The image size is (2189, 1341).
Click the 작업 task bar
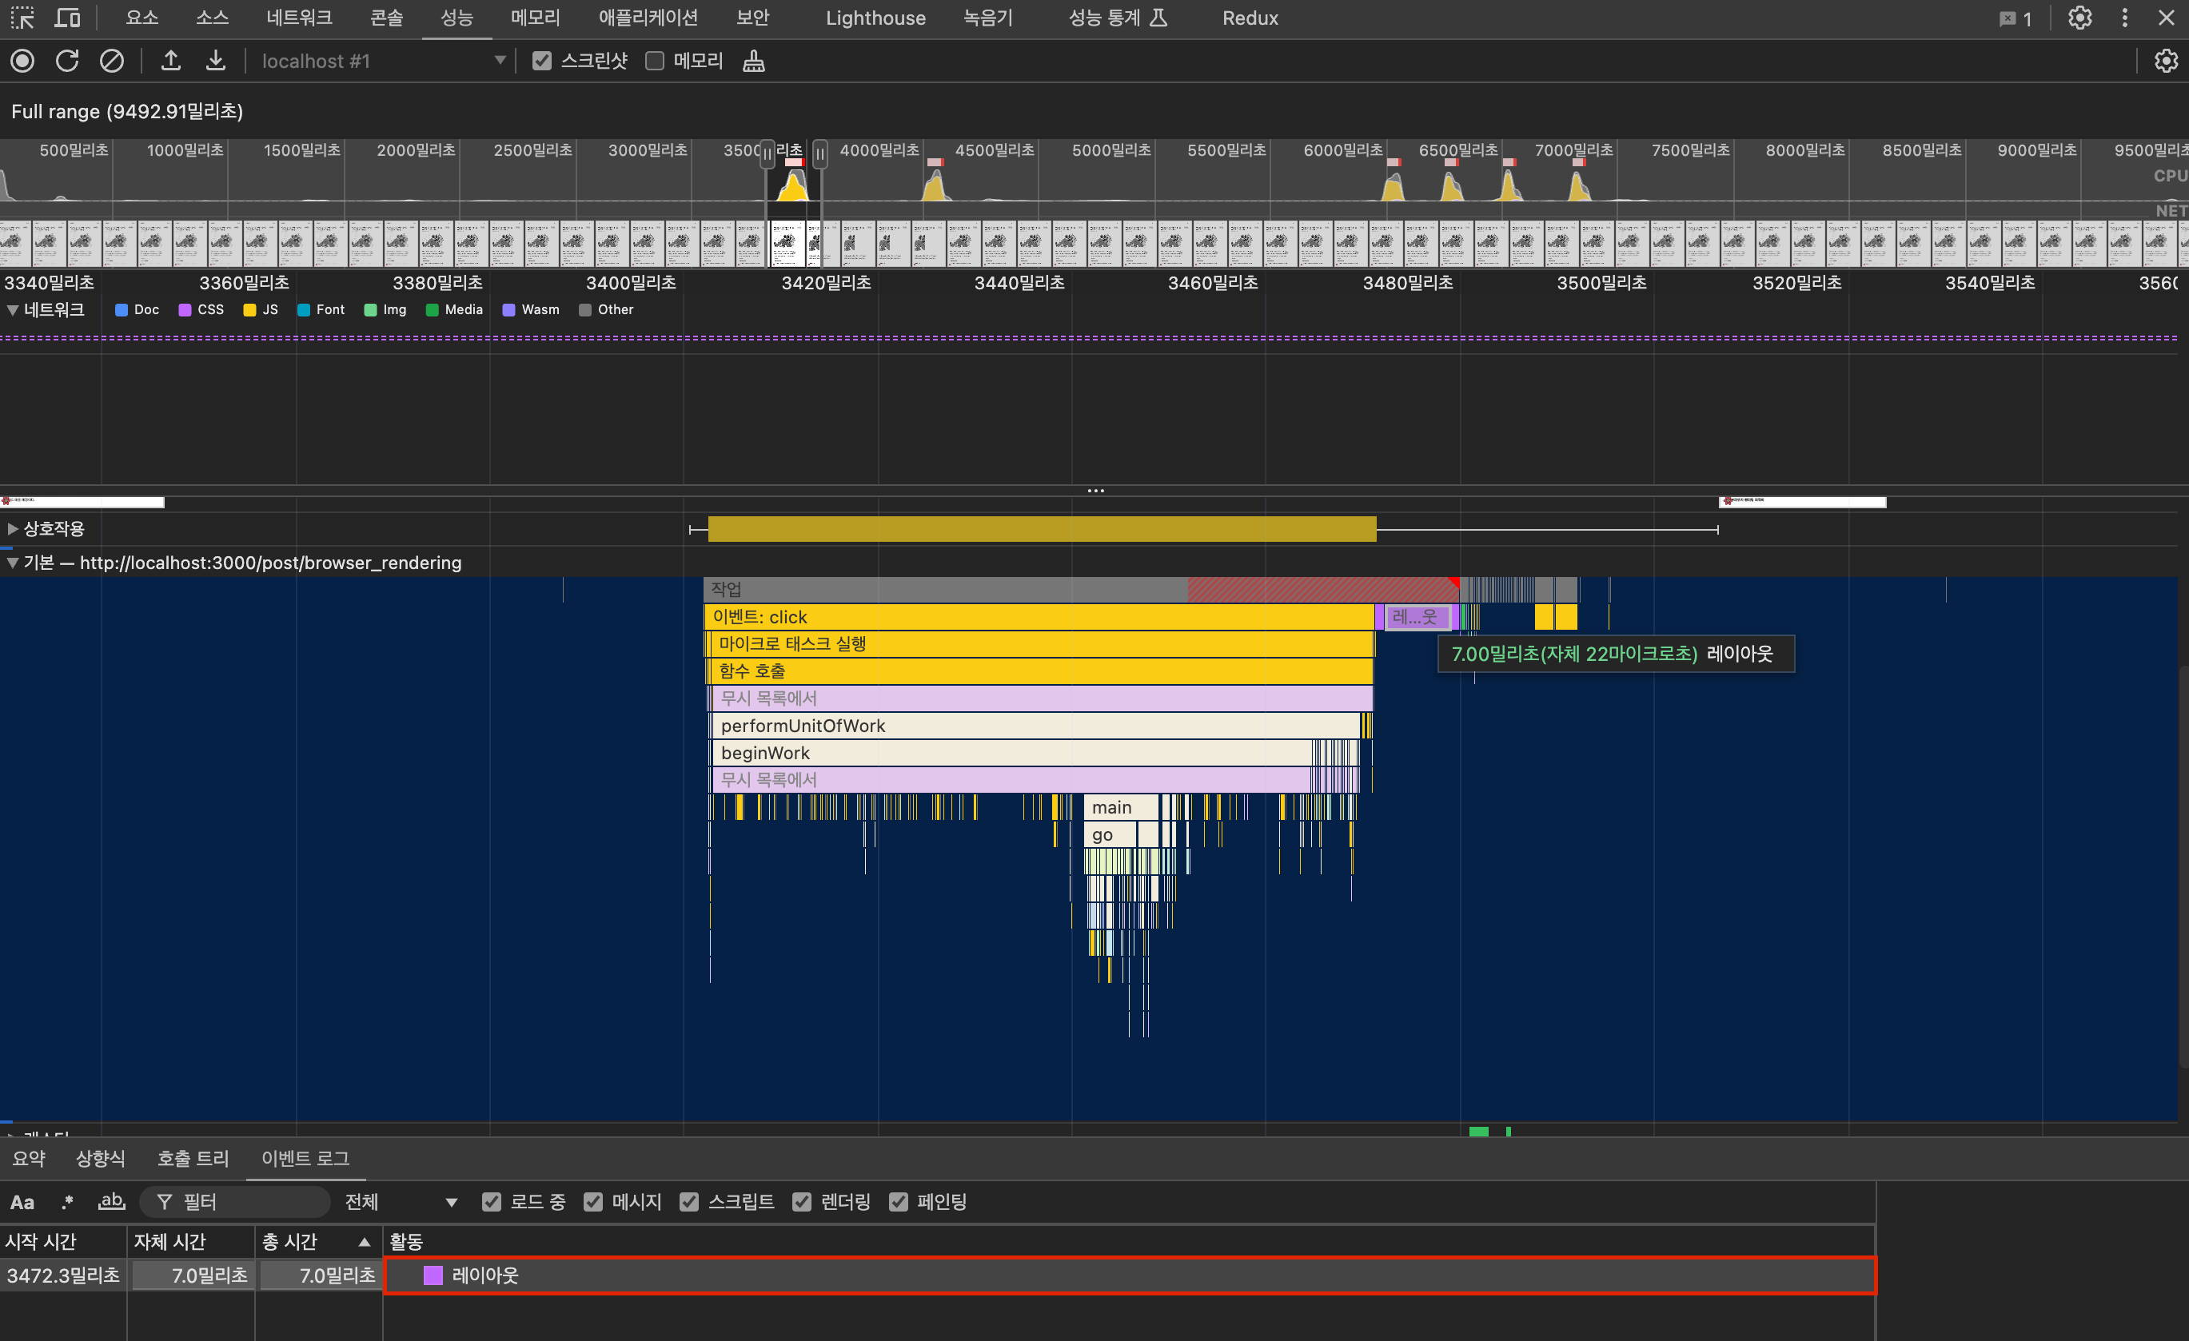pos(1080,589)
